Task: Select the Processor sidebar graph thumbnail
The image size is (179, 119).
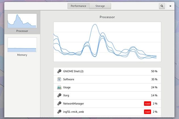Action: click(22, 21)
